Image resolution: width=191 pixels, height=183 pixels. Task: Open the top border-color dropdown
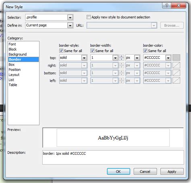[x=168, y=58]
